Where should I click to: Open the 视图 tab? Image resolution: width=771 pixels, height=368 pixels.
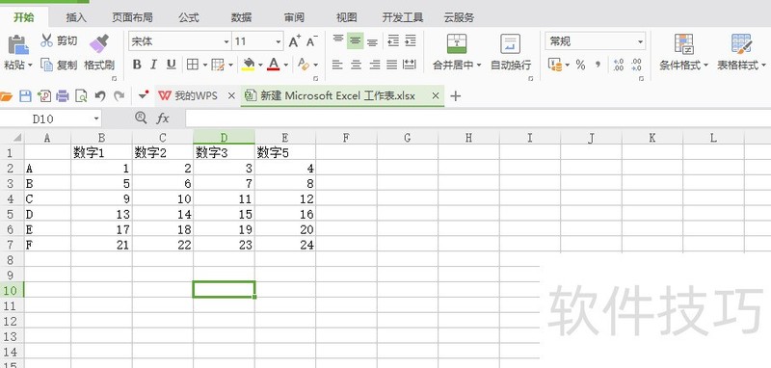pyautogui.click(x=347, y=17)
